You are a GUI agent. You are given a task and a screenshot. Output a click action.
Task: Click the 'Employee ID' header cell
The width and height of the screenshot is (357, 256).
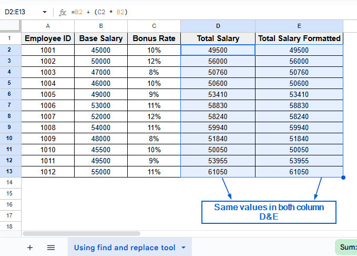[48, 38]
